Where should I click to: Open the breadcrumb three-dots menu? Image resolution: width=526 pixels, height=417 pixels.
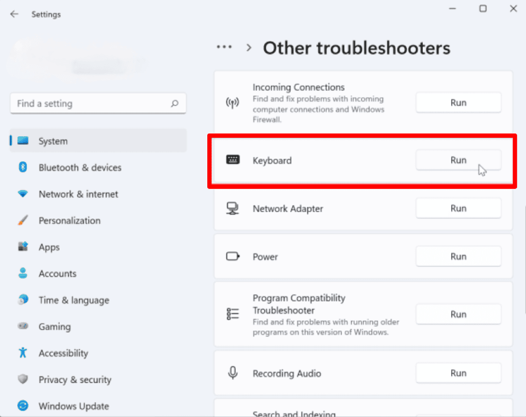coord(224,47)
